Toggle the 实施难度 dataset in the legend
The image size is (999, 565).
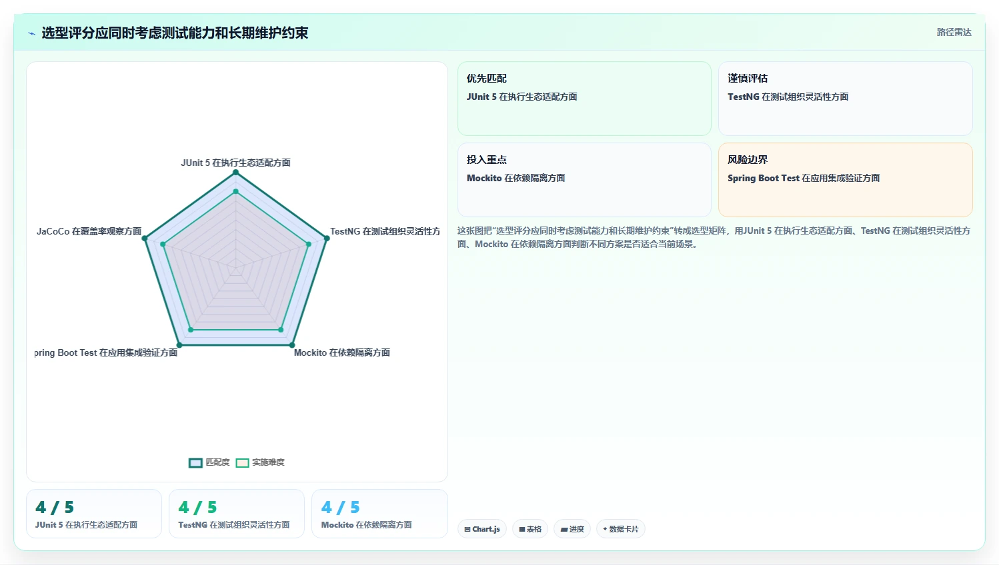260,462
